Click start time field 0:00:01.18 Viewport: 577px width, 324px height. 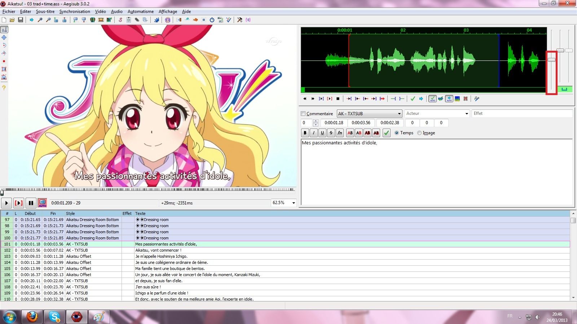point(334,123)
